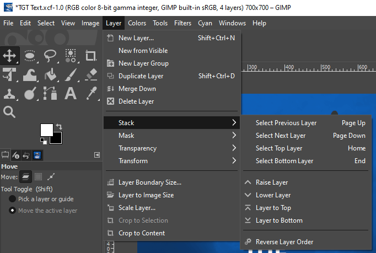Choose Reverse Layer Order
The width and height of the screenshot is (376, 253).
point(306,242)
